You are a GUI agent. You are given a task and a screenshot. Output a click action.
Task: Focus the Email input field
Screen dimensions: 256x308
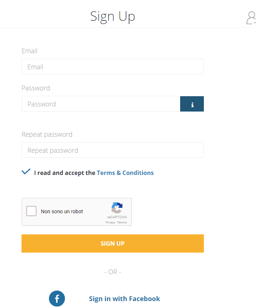(x=113, y=67)
